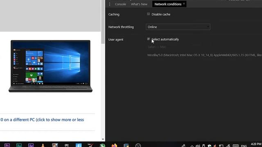Click the Caching label

pos(114,14)
